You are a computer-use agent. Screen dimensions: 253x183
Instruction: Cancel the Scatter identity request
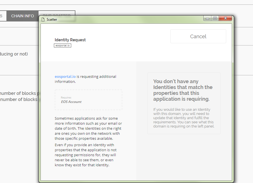click(x=198, y=36)
